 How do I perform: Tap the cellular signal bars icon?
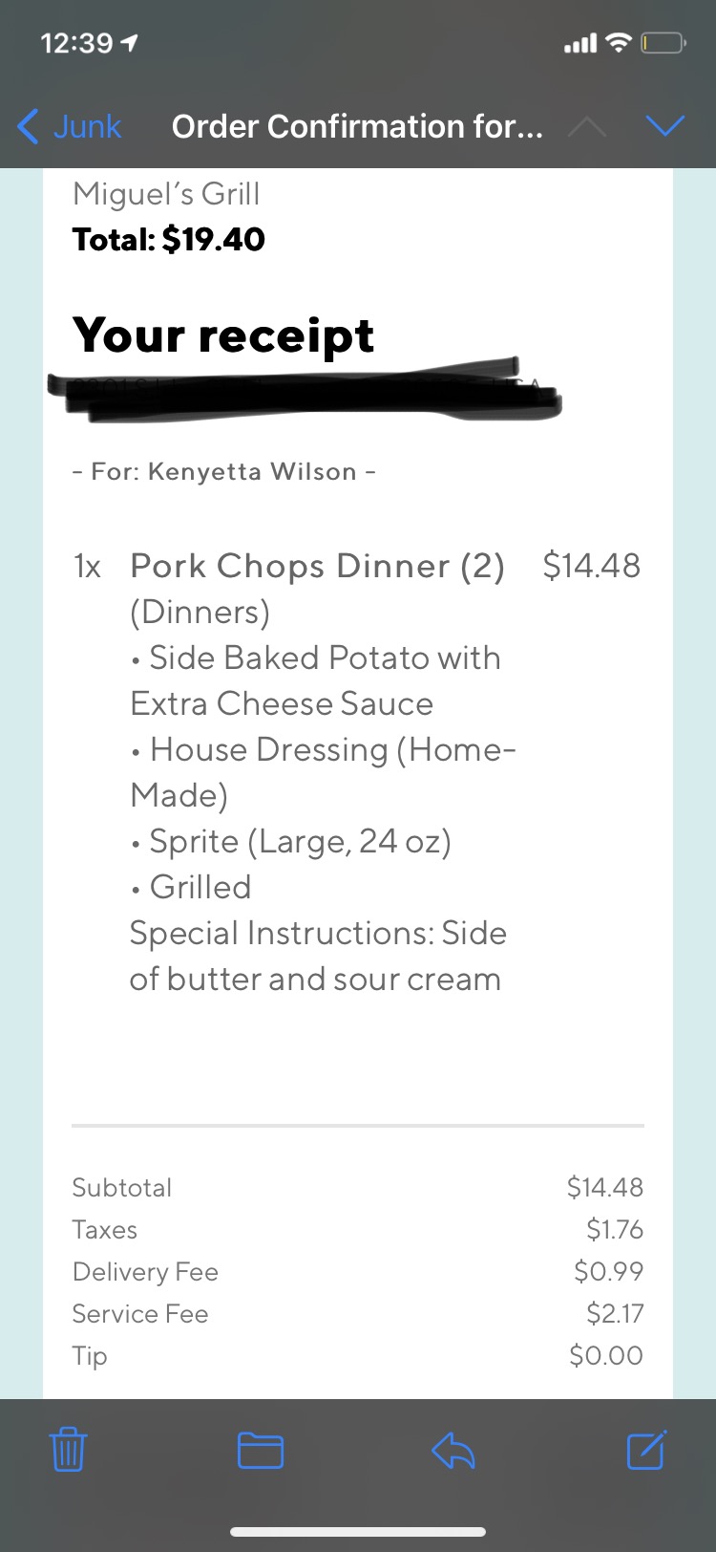580,44
